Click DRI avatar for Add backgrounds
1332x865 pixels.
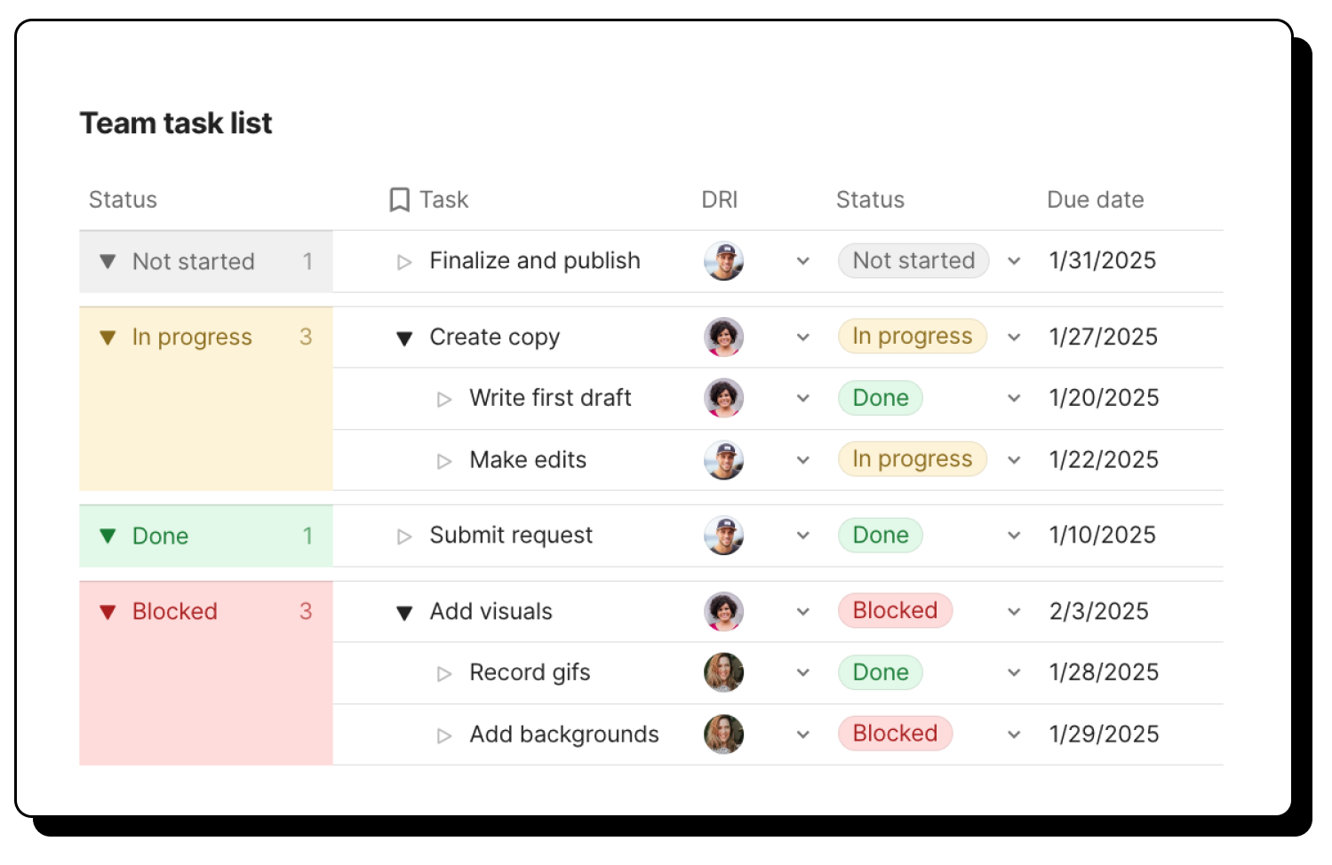point(723,734)
